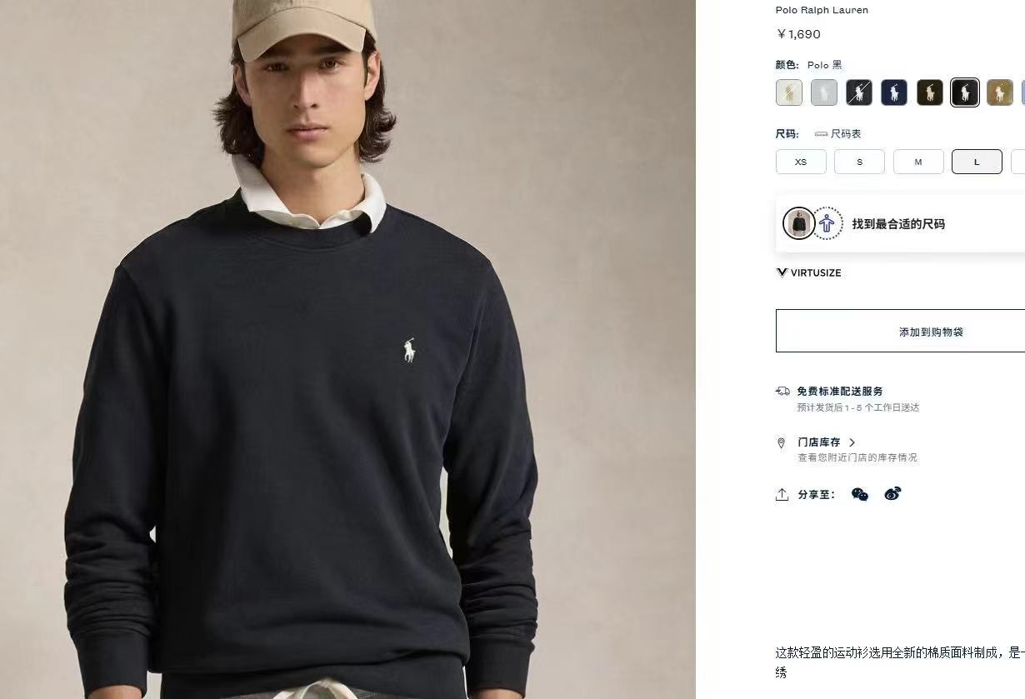Click the 添加到购物袋 add-to-bag button
This screenshot has height=699, width=1025.
click(930, 332)
